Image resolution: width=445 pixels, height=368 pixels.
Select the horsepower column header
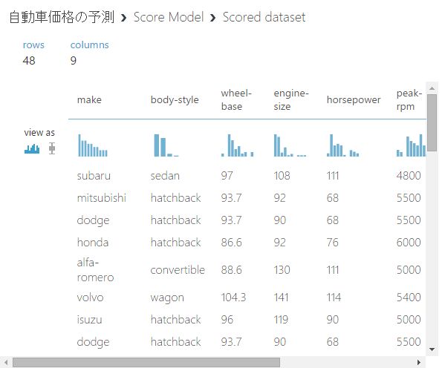pyautogui.click(x=354, y=100)
